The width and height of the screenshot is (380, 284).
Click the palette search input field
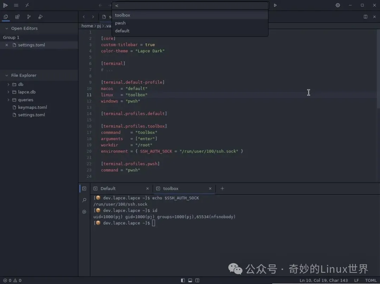pyautogui.click(x=190, y=6)
